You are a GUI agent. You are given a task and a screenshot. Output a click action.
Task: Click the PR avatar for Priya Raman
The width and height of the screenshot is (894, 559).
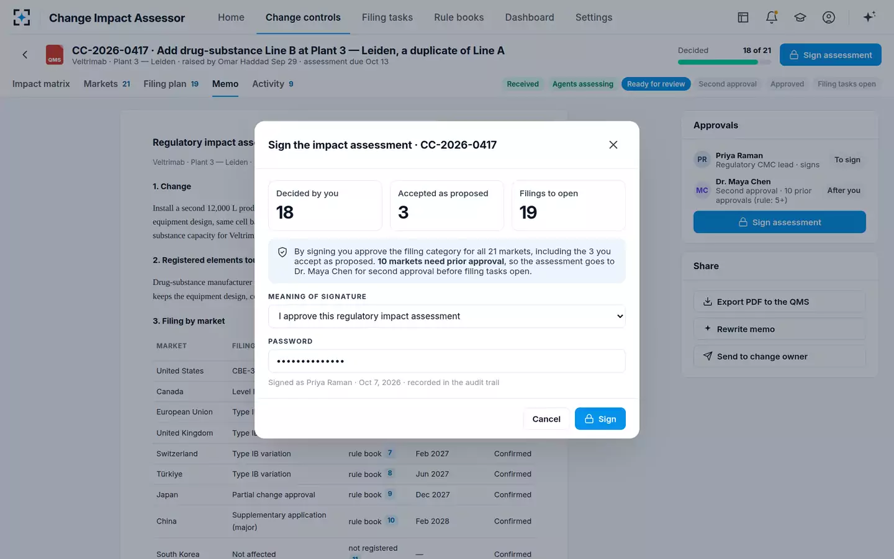click(702, 160)
